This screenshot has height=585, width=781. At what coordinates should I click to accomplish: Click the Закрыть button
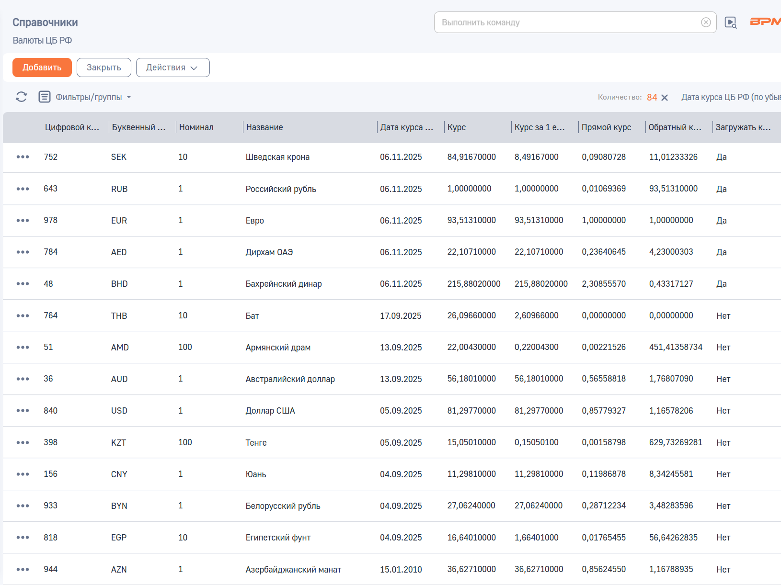pos(104,67)
